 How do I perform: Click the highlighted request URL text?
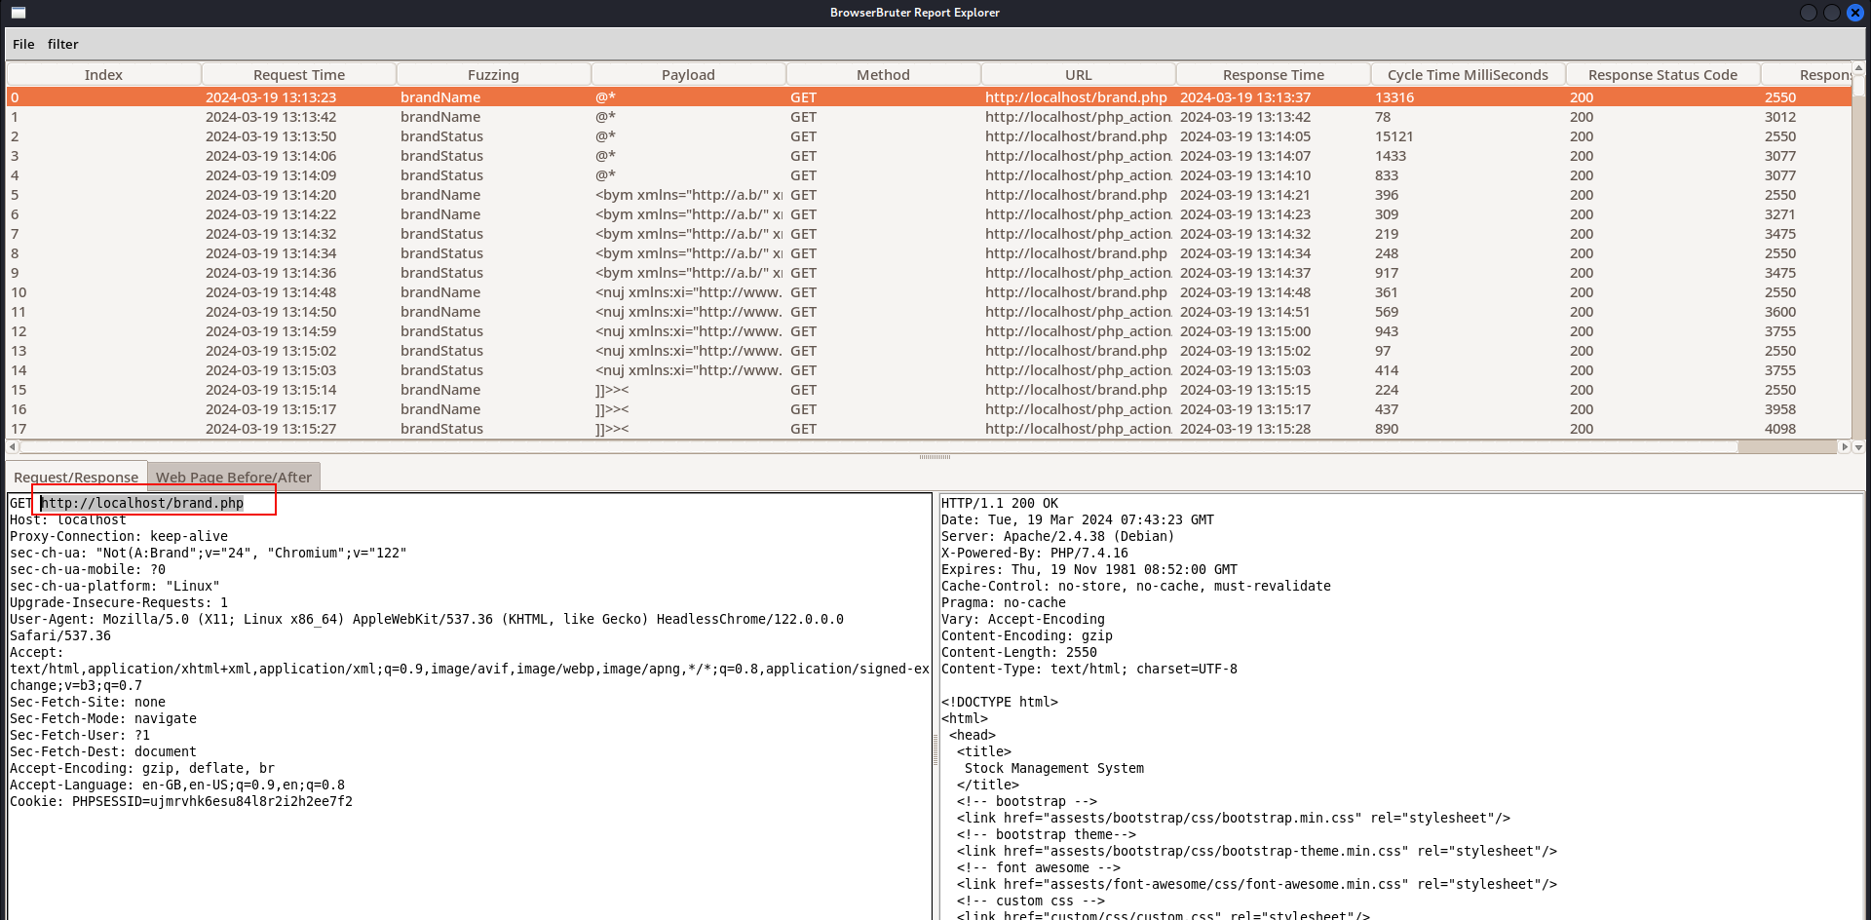(142, 503)
